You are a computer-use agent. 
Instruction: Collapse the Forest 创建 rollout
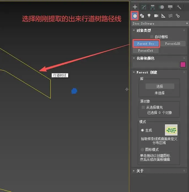tap(134, 72)
